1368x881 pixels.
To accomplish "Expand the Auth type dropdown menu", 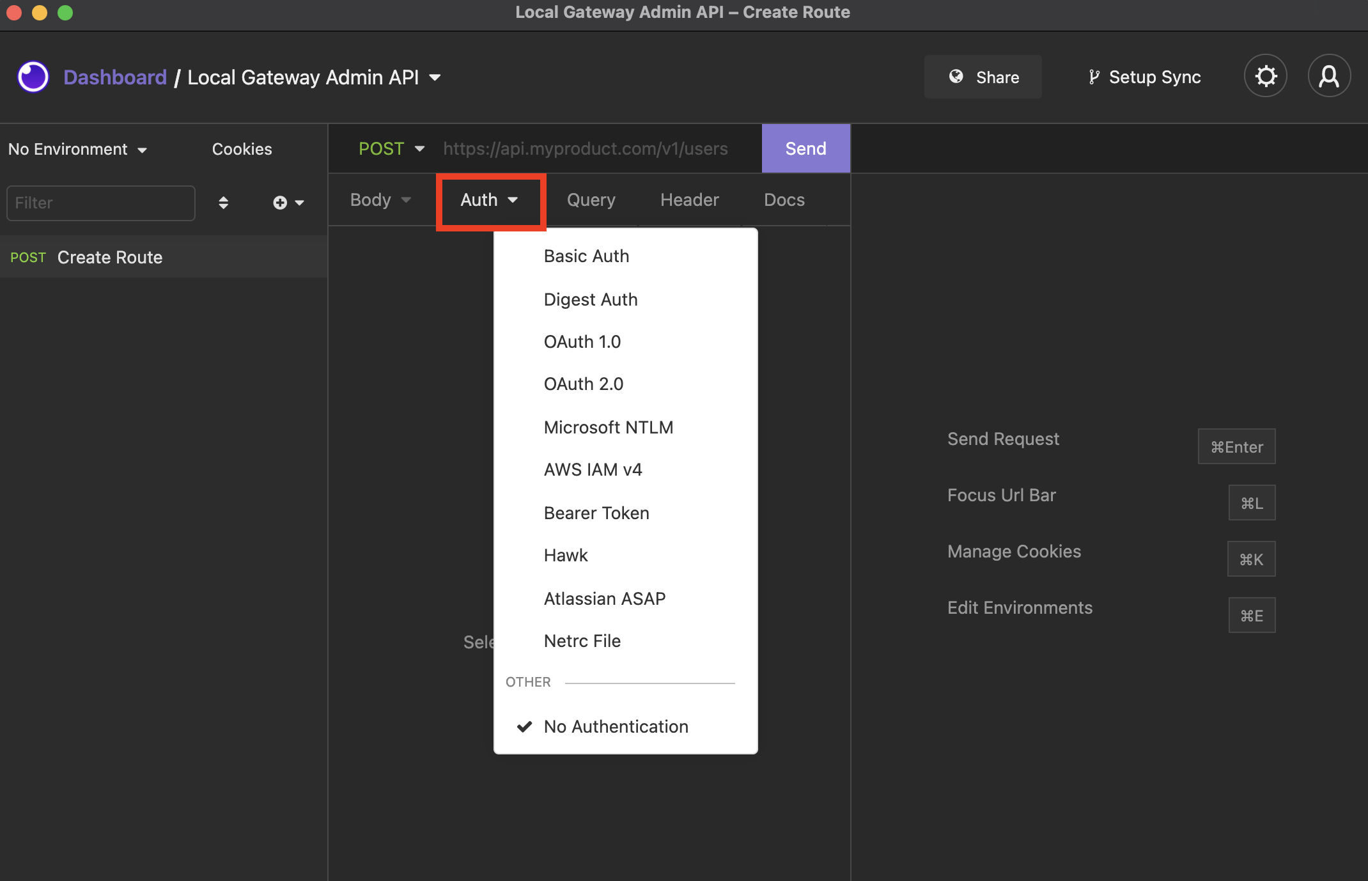I will [488, 199].
